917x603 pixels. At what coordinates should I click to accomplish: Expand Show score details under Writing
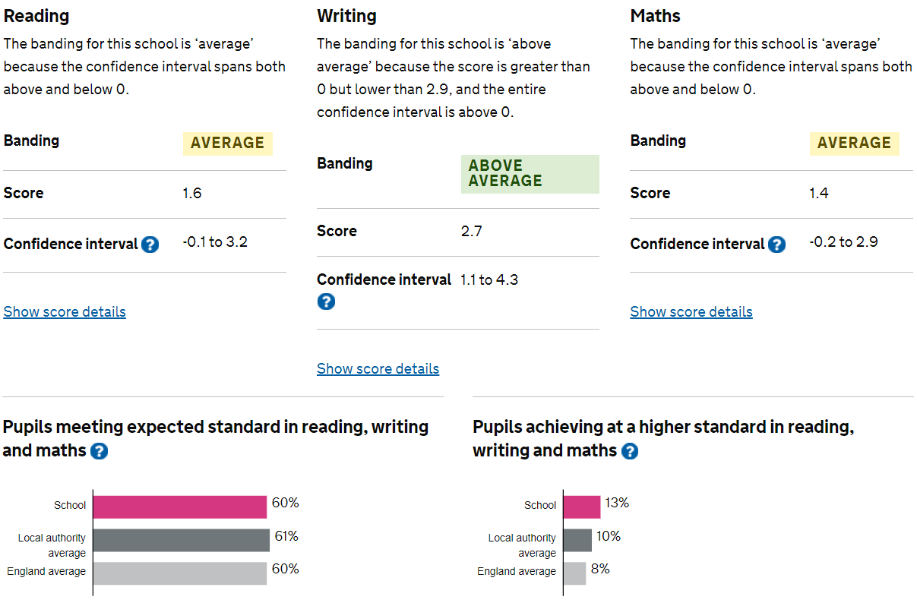click(x=378, y=369)
